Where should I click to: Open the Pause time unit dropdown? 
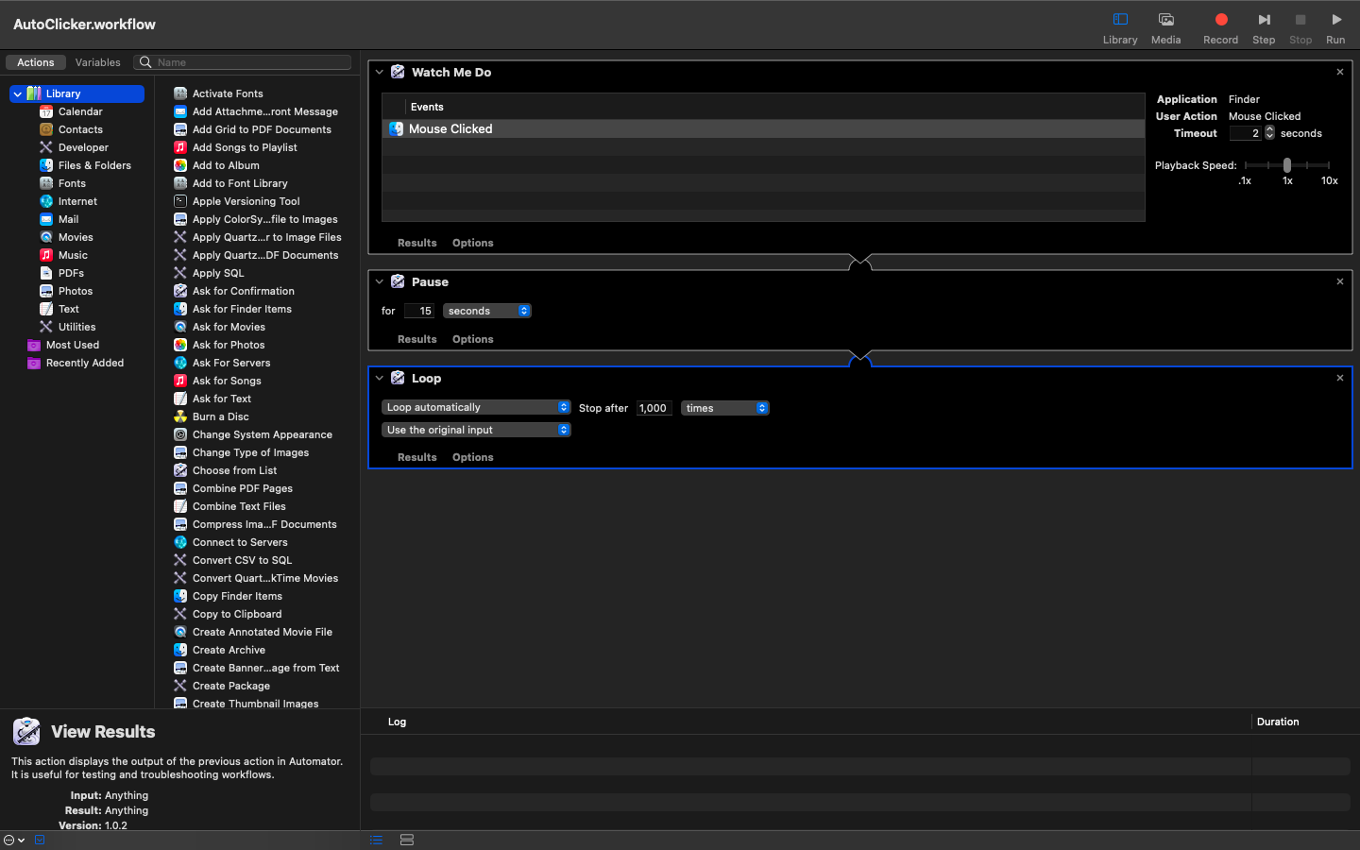[487, 311]
